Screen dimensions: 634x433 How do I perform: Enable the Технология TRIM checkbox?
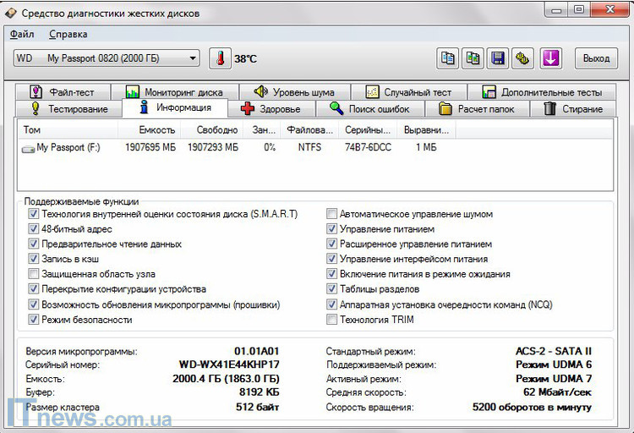click(332, 321)
